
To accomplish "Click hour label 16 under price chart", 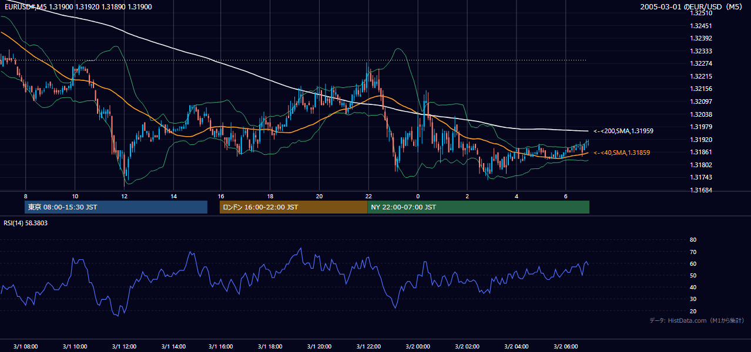I will (x=222, y=196).
